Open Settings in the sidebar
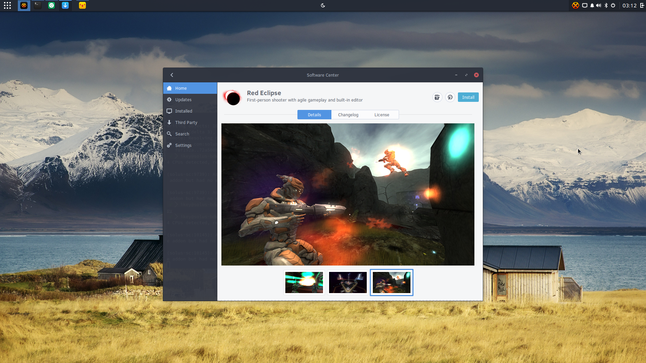Viewport: 646px width, 363px height. [x=190, y=145]
